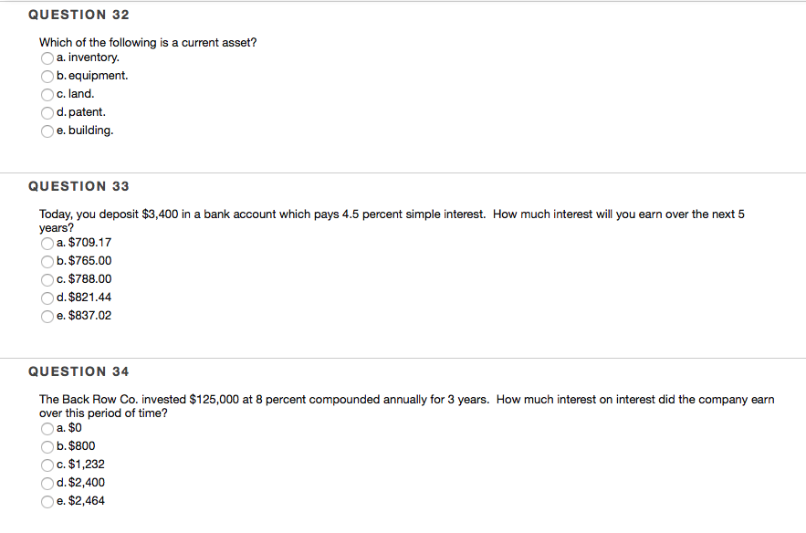The image size is (806, 533).
Task: Select d. patent as current asset
Action: pos(47,113)
